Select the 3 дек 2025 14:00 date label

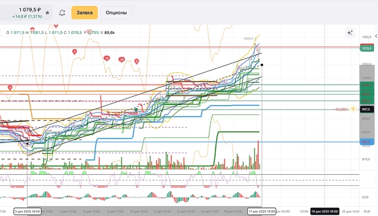[x=27, y=212]
